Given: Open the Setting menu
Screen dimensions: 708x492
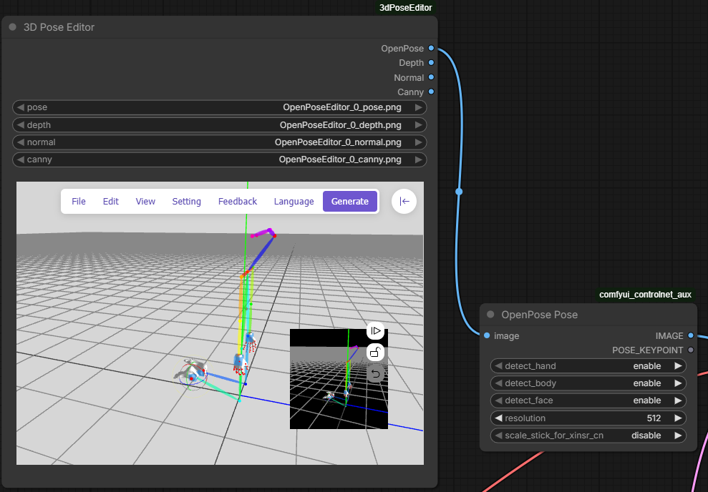Looking at the screenshot, I should 186,202.
